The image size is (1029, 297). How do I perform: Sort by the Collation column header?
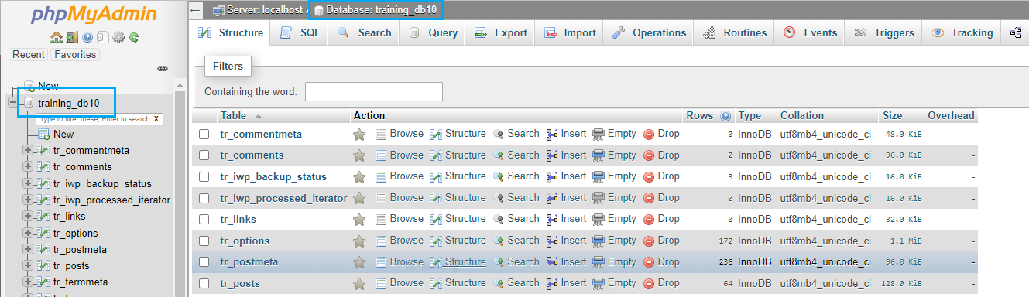tap(802, 116)
